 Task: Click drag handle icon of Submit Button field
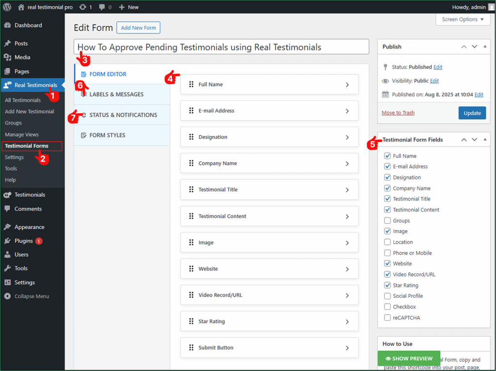(191, 348)
